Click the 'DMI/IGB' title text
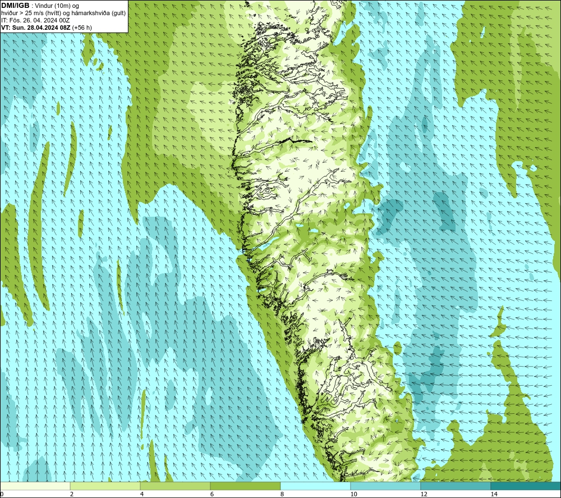561x498 pixels. [15, 6]
